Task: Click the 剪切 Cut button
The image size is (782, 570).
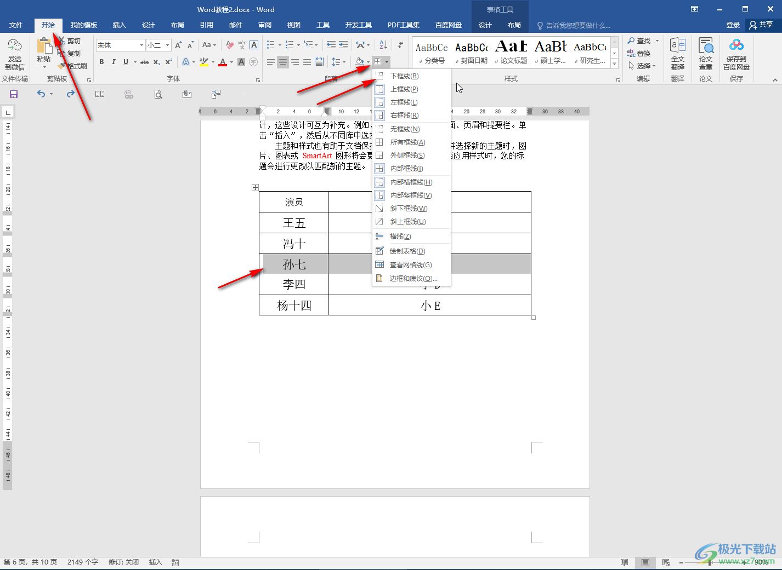Action: 70,41
